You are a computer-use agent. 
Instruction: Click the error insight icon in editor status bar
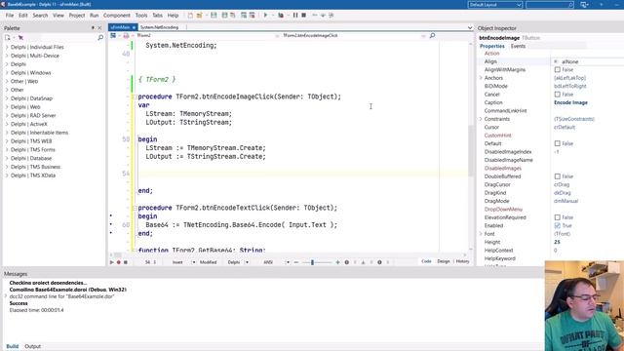[347, 262]
